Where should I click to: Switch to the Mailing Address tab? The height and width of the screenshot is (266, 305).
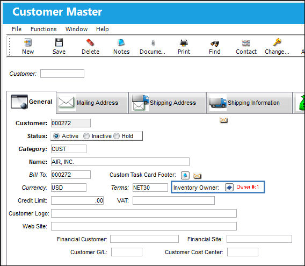(x=92, y=103)
